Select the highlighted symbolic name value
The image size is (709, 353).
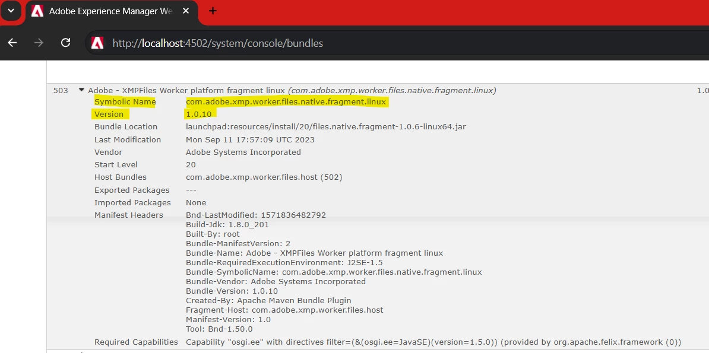[286, 101]
